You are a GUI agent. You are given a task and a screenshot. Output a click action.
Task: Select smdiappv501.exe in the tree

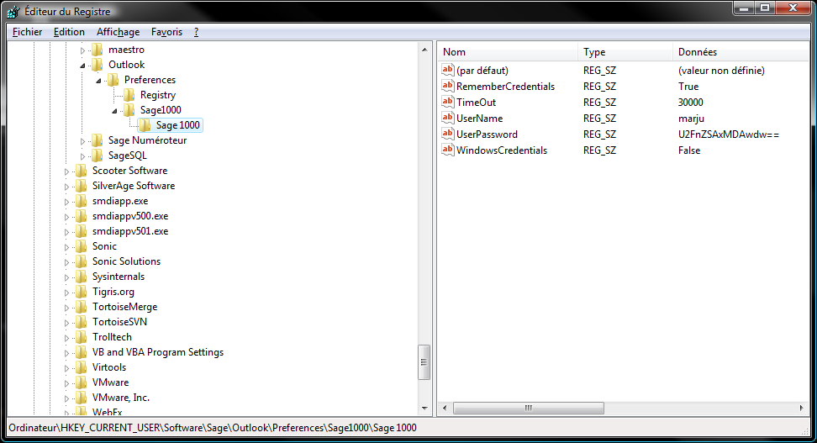click(130, 231)
